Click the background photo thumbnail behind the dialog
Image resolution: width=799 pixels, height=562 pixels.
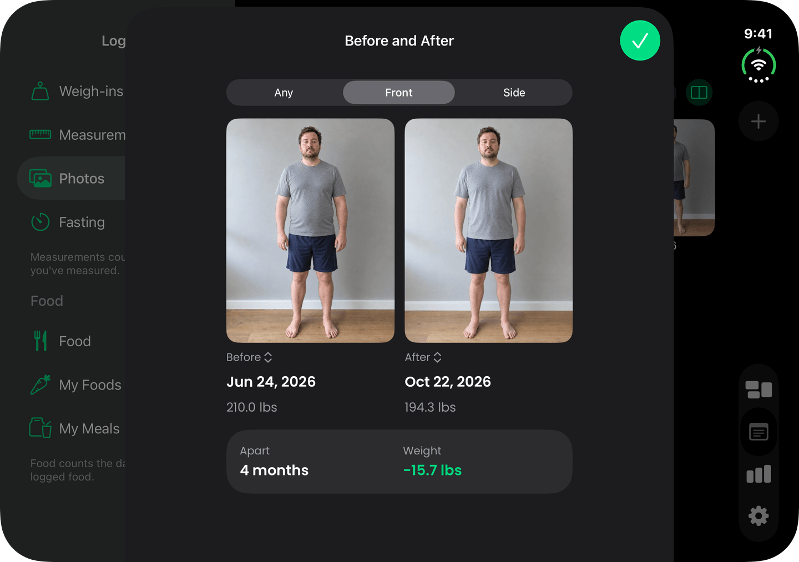(694, 178)
